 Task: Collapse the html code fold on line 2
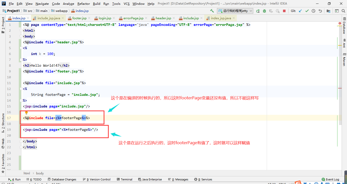22,30
